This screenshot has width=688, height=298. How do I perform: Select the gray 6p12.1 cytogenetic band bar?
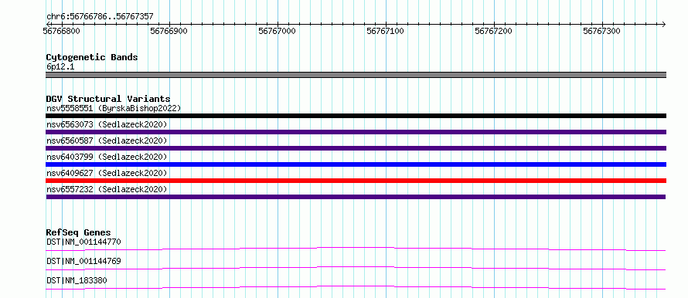point(356,75)
